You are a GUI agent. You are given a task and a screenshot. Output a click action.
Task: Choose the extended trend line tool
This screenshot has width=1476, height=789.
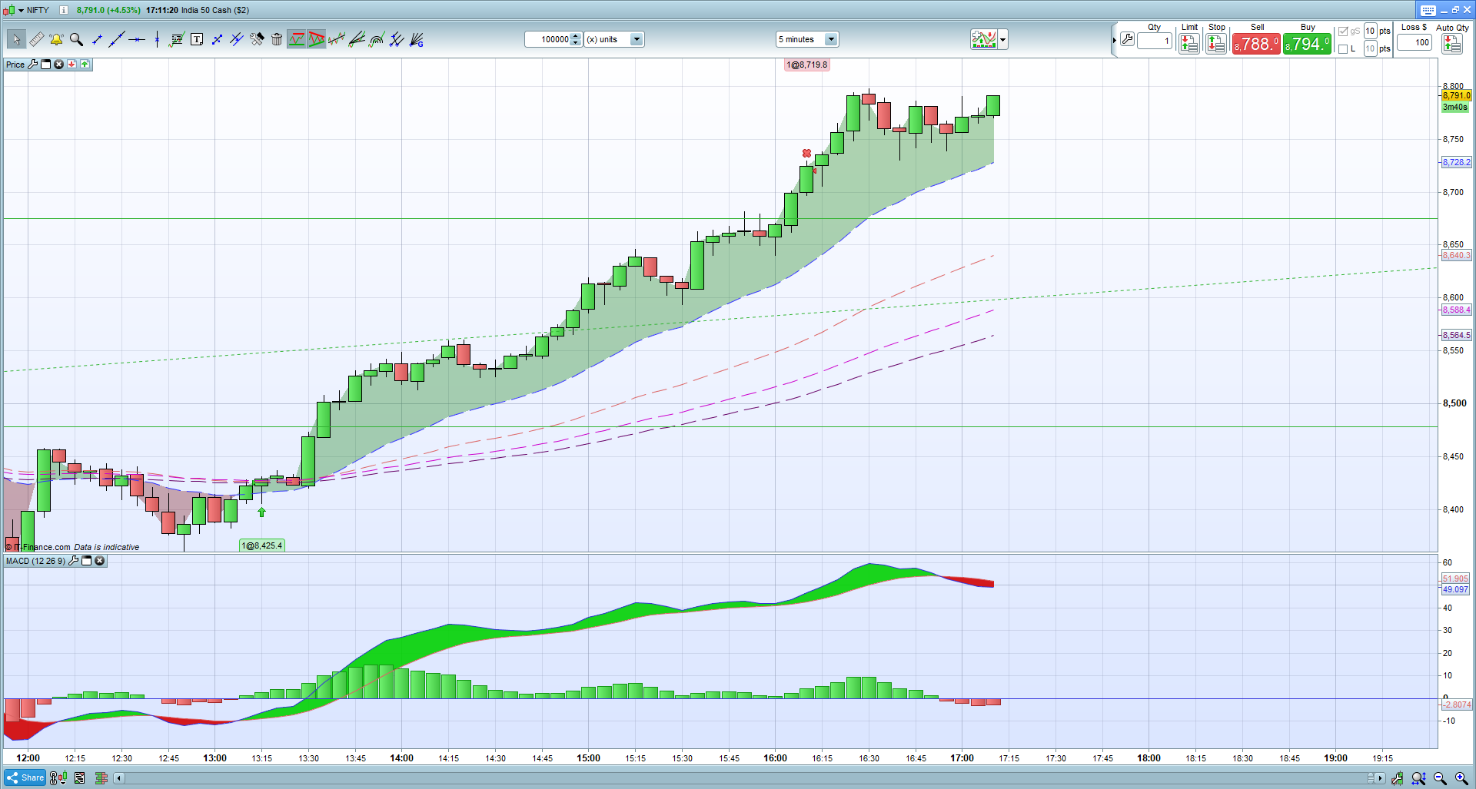pyautogui.click(x=117, y=39)
